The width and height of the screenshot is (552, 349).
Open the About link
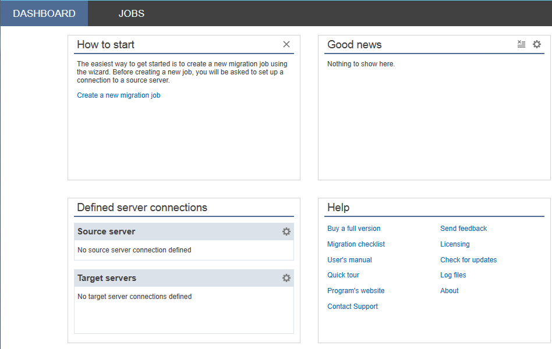pyautogui.click(x=450, y=291)
